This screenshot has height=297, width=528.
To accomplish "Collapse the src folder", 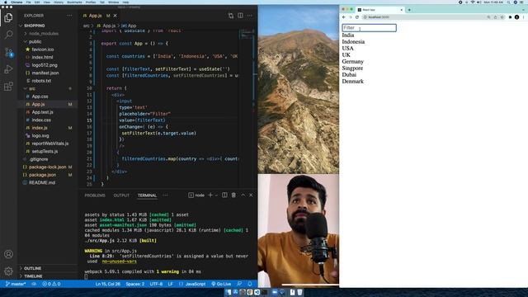I will 32,88.
